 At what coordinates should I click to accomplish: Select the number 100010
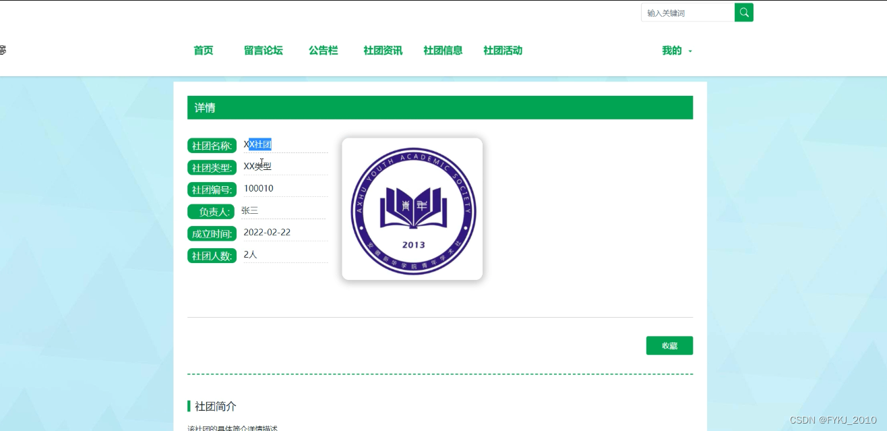pos(259,188)
